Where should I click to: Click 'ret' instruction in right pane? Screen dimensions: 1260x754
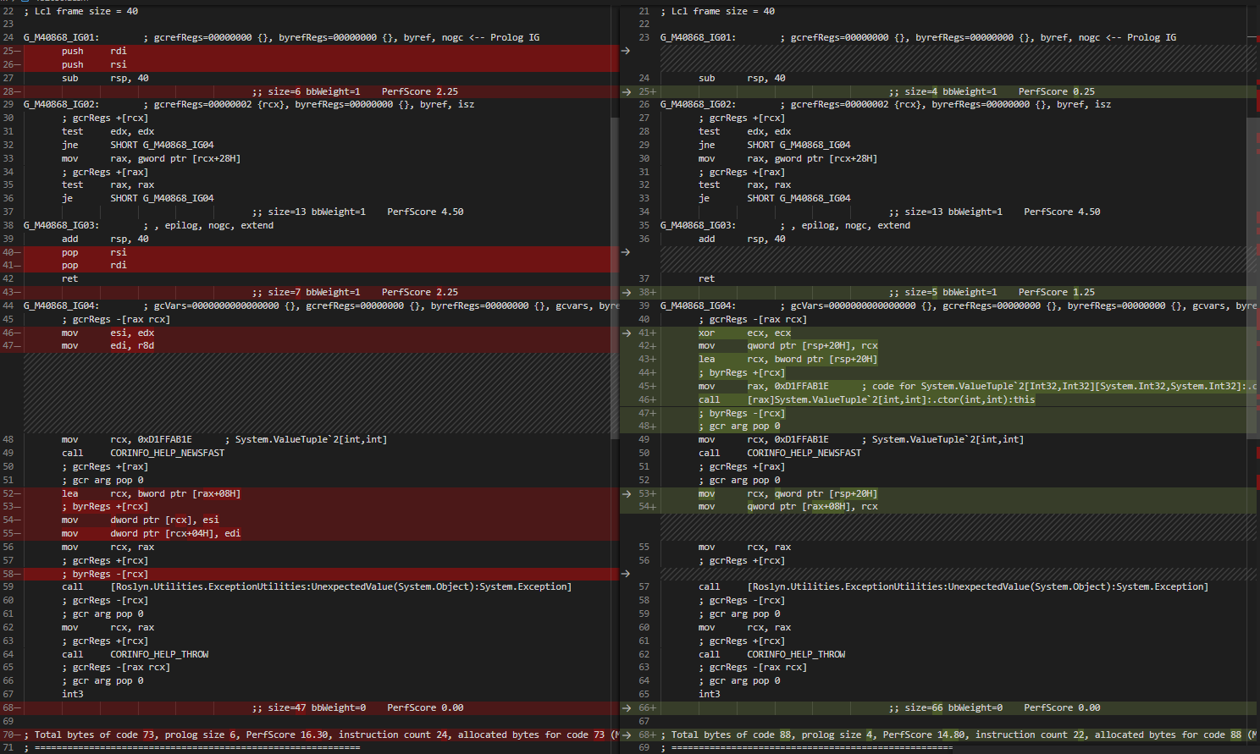(706, 278)
